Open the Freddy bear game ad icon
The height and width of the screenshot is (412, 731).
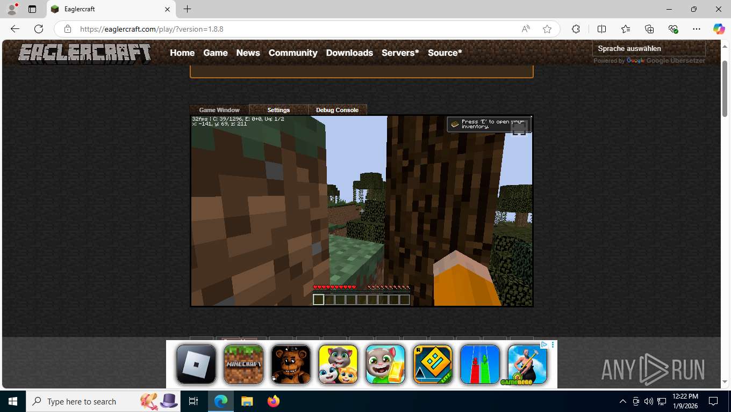(x=291, y=364)
